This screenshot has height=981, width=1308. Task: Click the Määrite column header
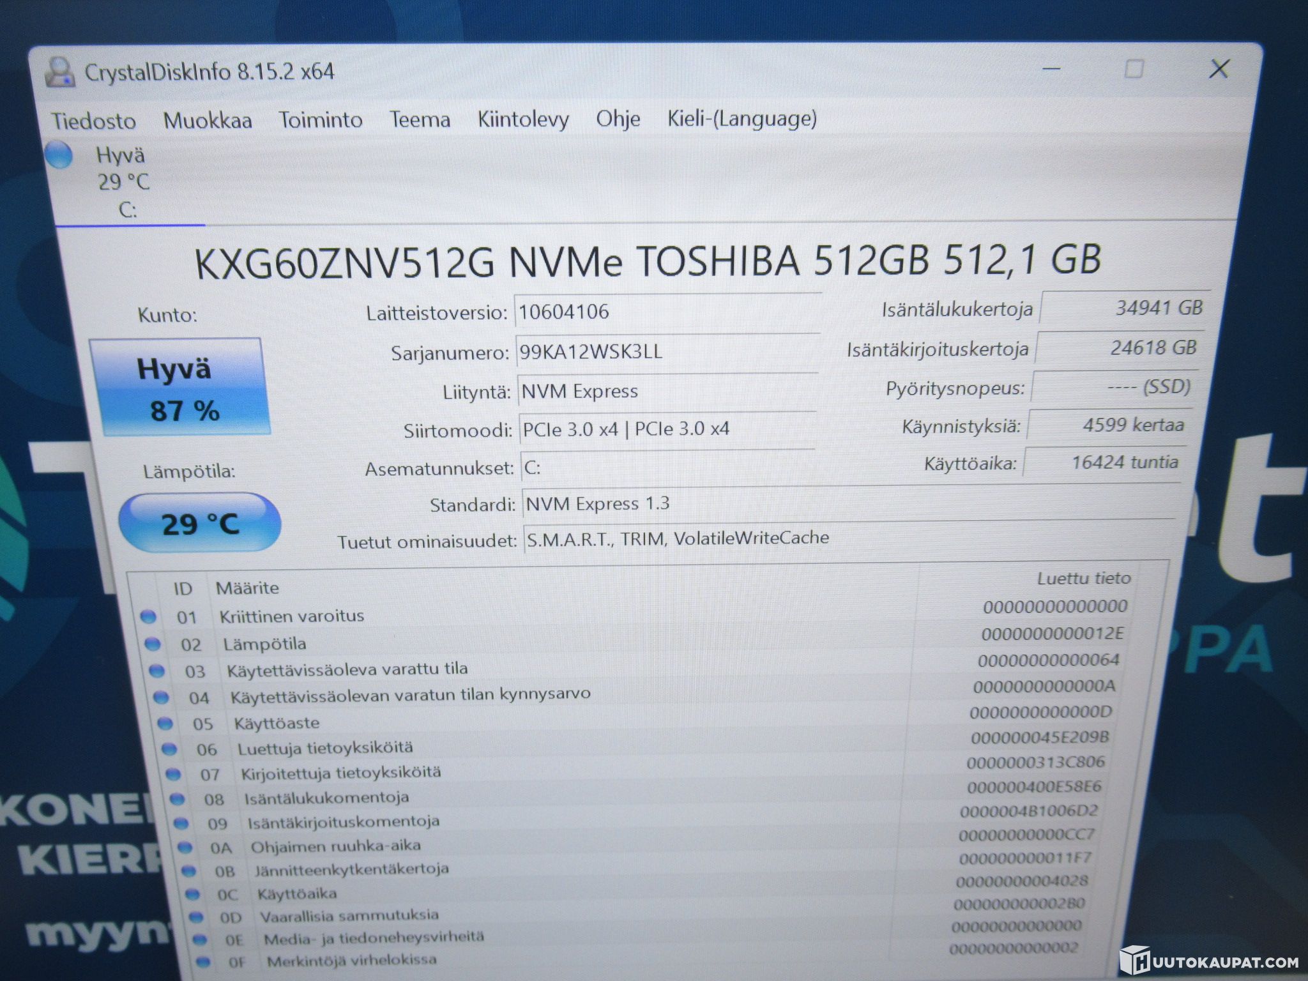click(x=247, y=588)
